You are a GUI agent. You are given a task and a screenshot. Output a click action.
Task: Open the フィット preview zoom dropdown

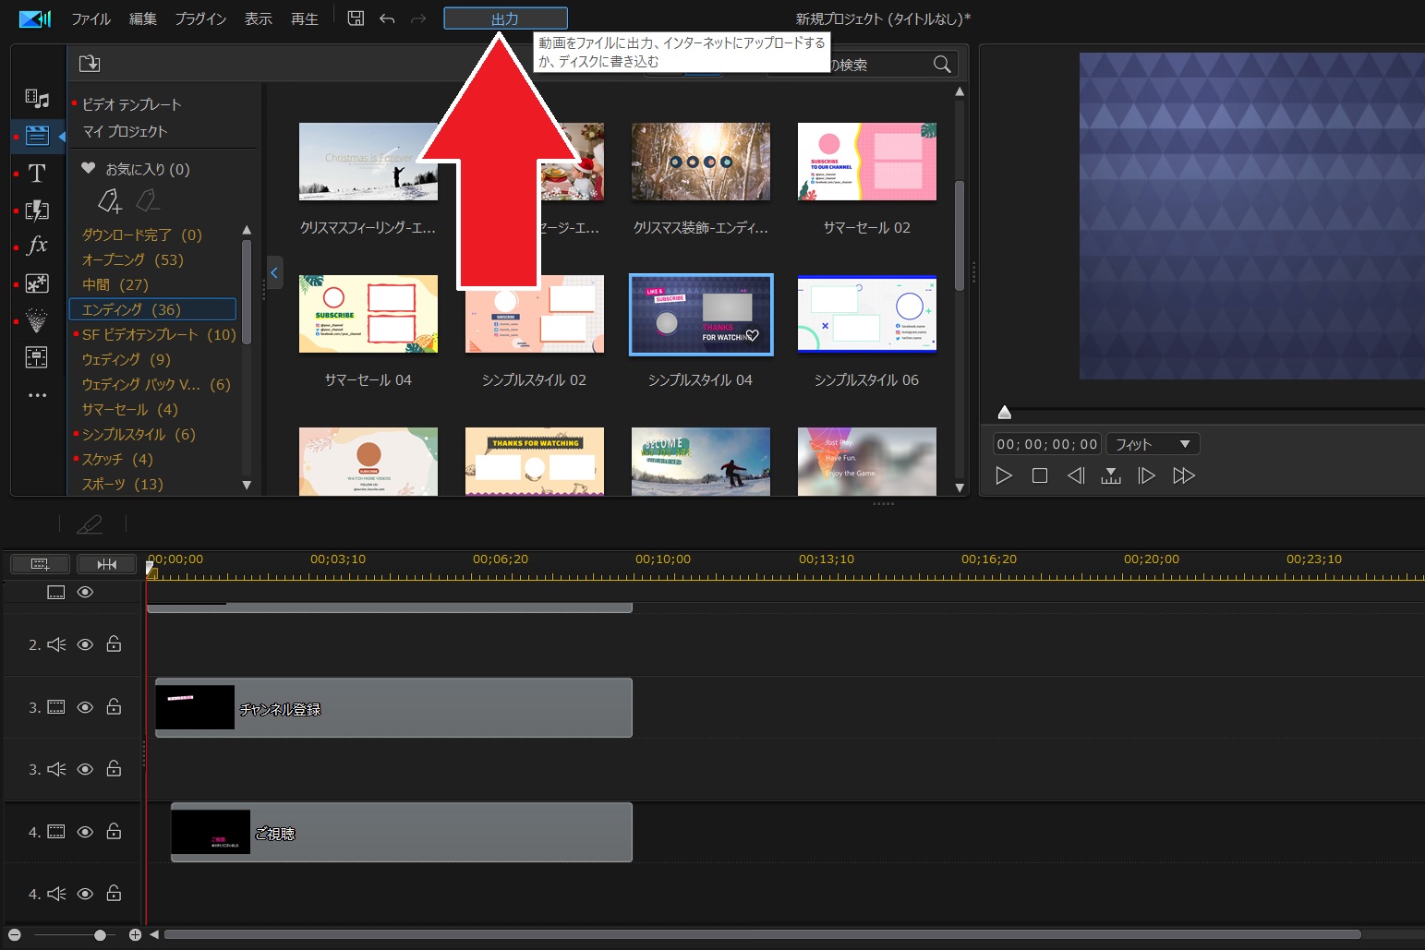coord(1153,444)
